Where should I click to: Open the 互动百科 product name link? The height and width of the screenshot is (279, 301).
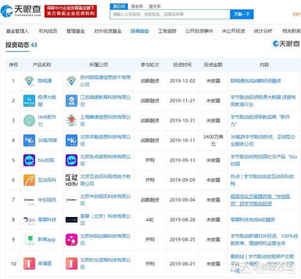click(47, 180)
